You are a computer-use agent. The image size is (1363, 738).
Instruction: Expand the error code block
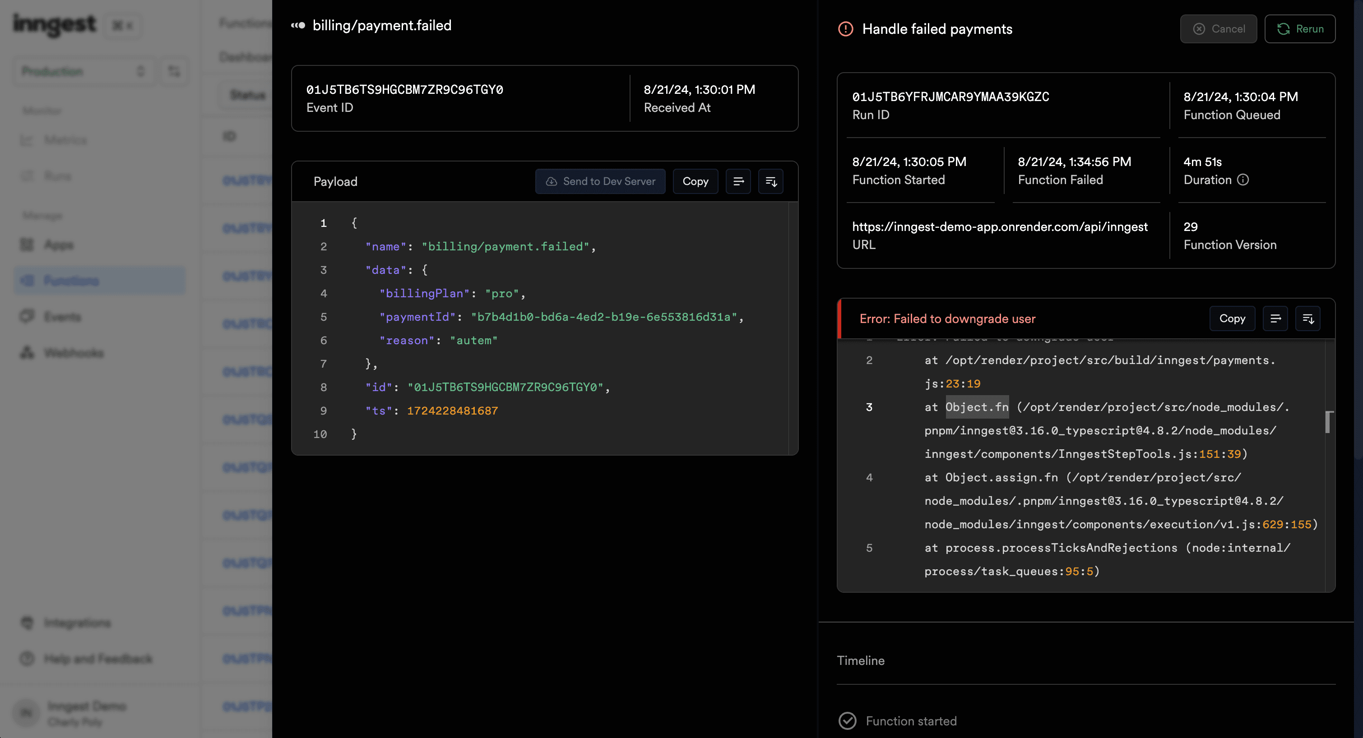pos(1308,318)
